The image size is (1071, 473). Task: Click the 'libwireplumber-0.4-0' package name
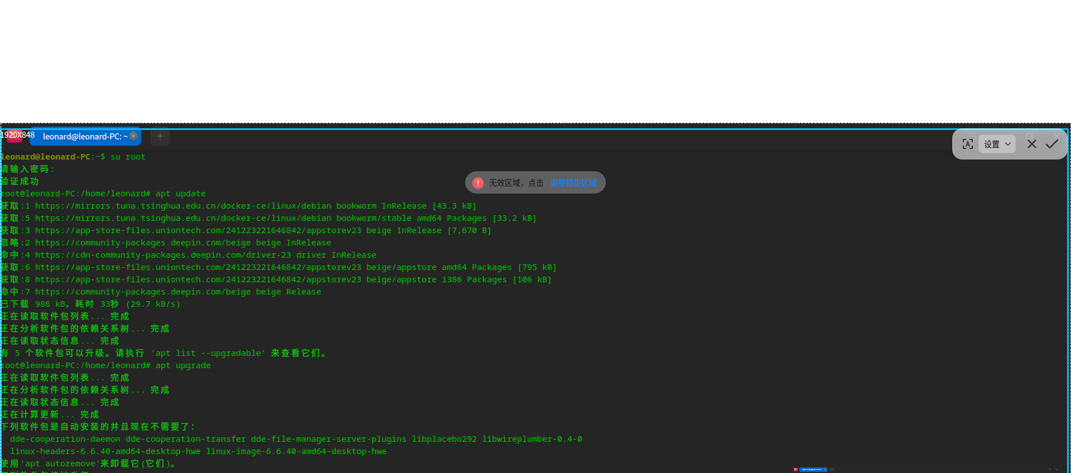click(x=532, y=439)
